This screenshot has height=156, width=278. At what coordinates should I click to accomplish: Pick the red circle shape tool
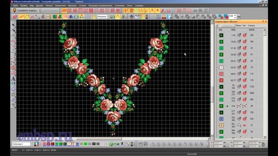[x=13, y=68]
